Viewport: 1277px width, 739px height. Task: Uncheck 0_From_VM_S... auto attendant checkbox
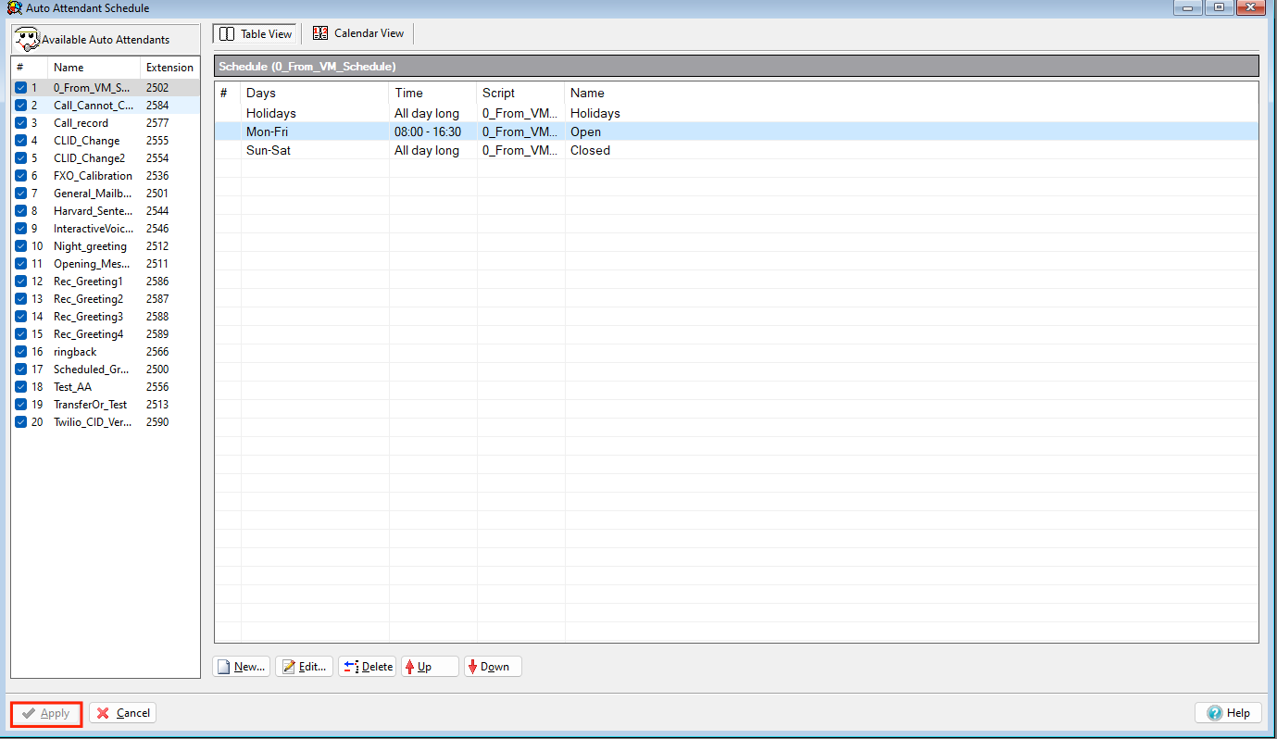[x=21, y=88]
